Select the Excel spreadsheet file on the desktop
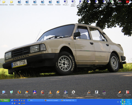This screenshot has height=105, width=132. click(x=112, y=3)
